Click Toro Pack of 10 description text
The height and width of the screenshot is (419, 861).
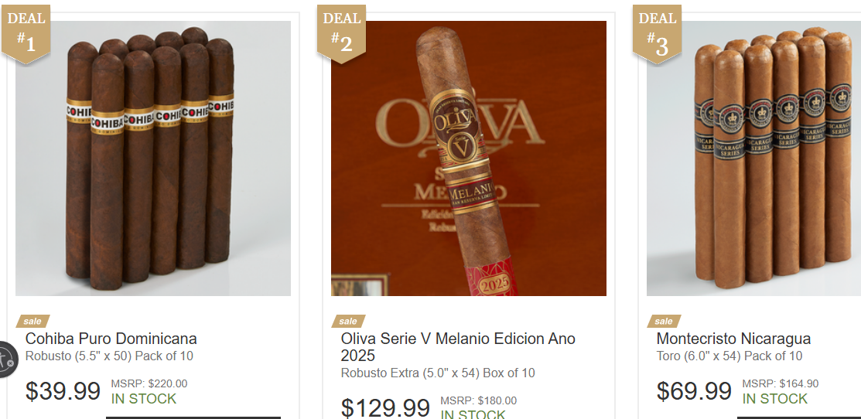point(729,356)
